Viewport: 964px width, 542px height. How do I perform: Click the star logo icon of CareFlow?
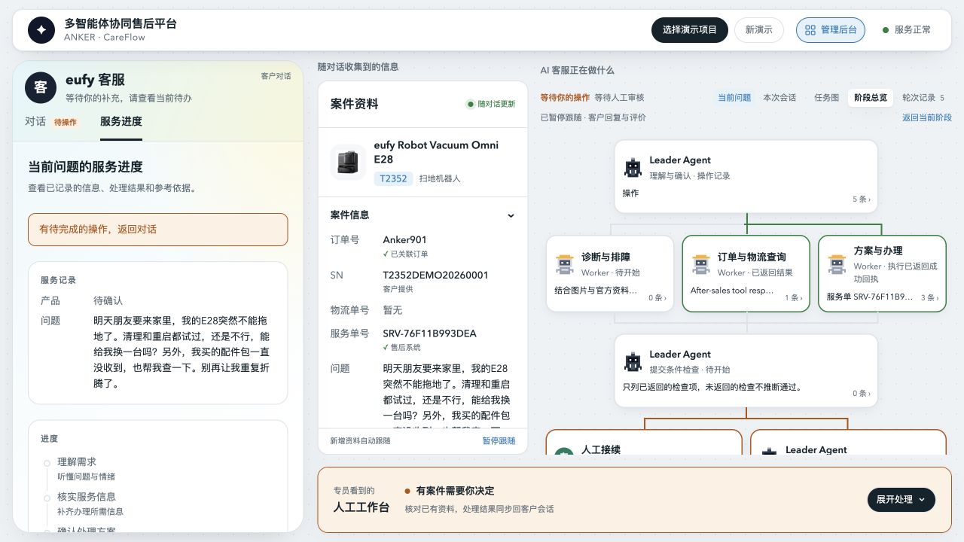[41, 30]
